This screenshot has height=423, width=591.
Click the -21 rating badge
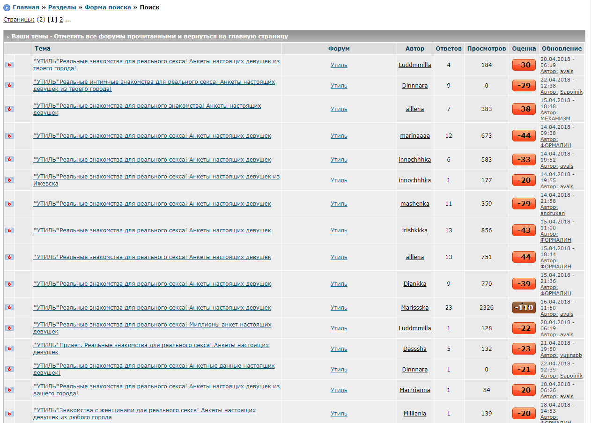pos(524,370)
